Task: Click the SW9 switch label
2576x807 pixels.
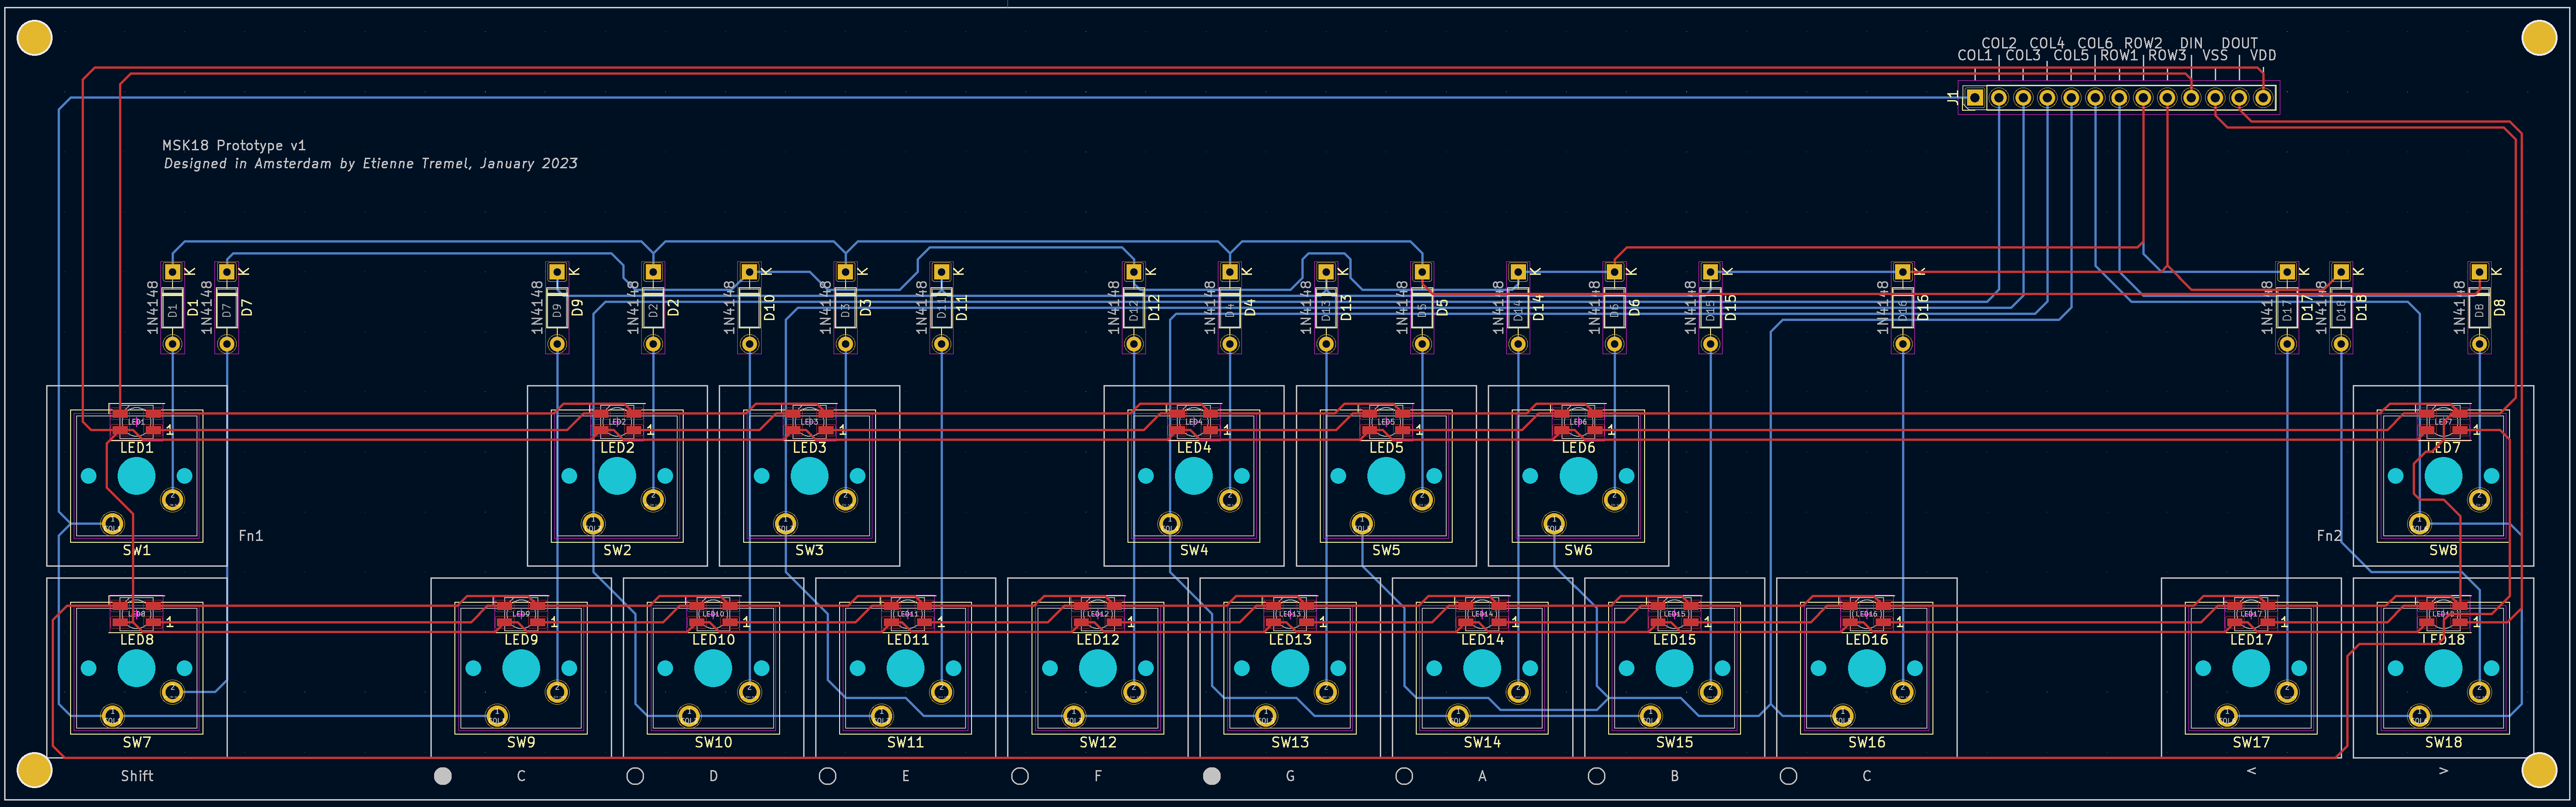Action: coord(521,742)
